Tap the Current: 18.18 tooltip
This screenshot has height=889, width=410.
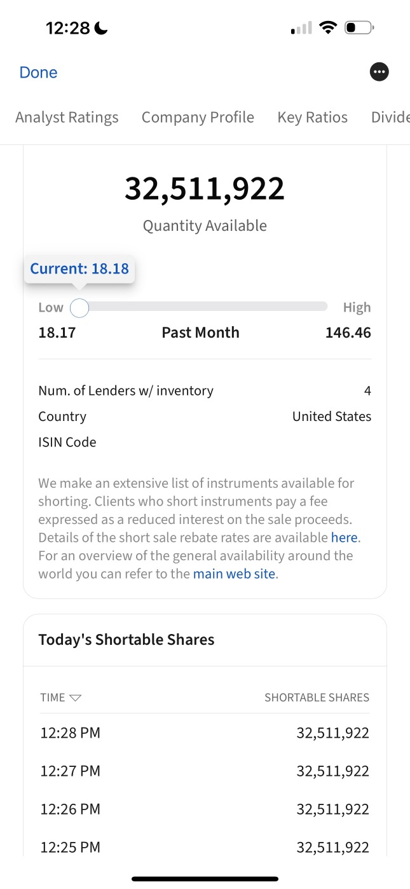click(79, 268)
